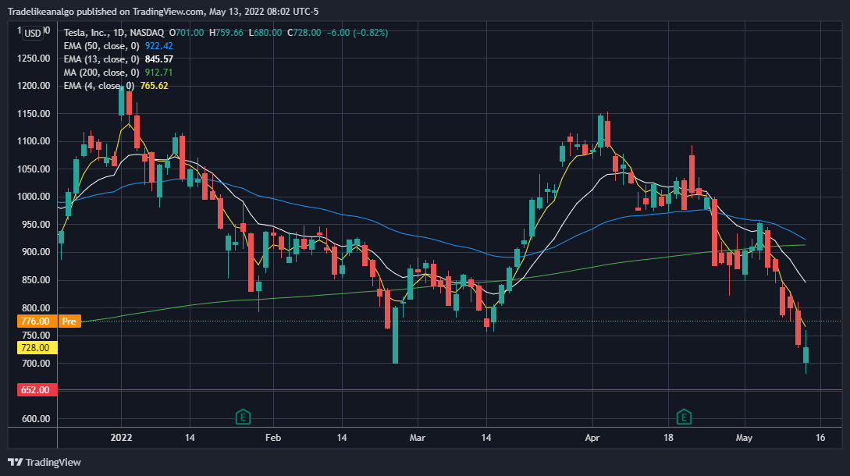Select the Tesla, Inc. symbol title

click(x=114, y=33)
